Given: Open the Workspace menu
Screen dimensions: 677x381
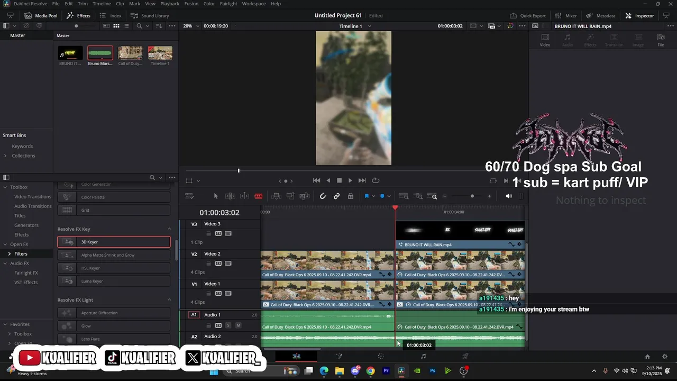Looking at the screenshot, I should [254, 4].
